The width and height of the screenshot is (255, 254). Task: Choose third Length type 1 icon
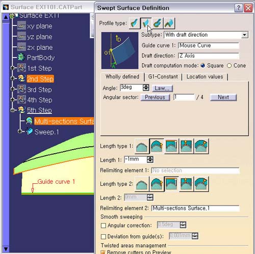171,146
